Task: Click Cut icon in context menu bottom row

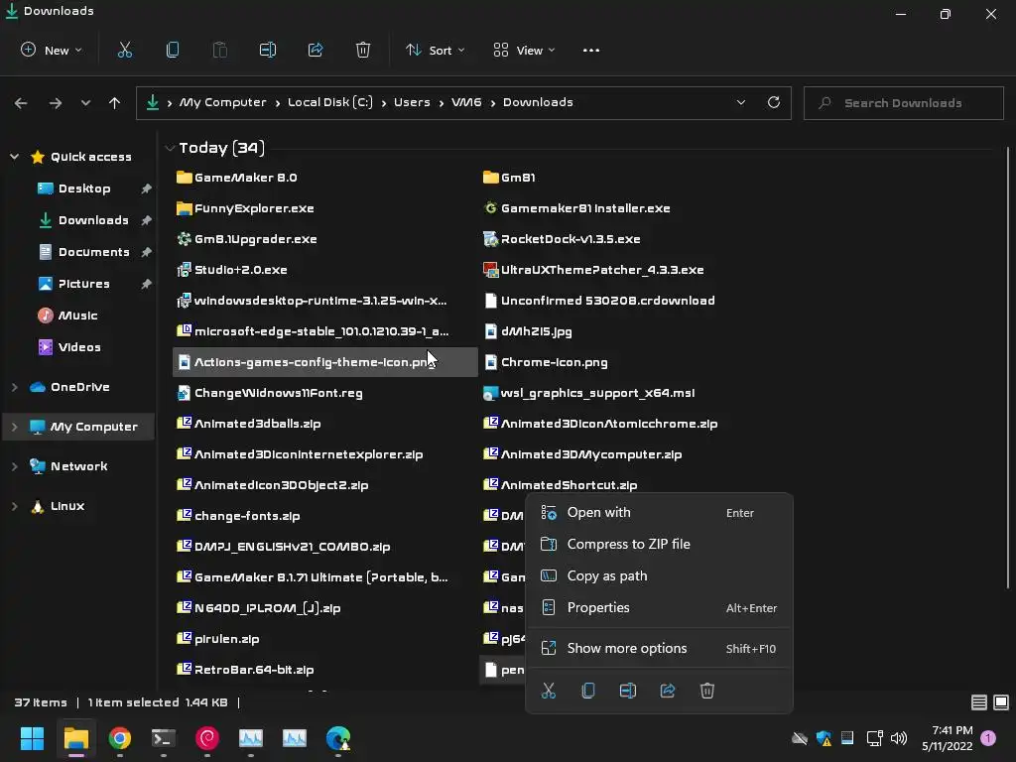Action: point(549,691)
